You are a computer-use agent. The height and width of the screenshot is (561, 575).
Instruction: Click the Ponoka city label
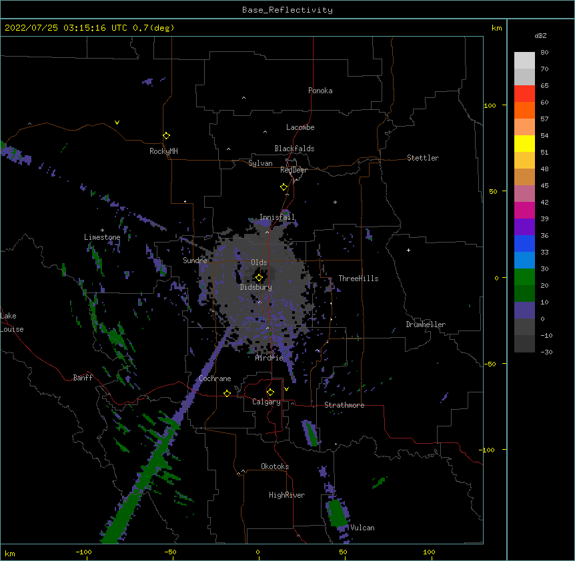click(x=320, y=91)
